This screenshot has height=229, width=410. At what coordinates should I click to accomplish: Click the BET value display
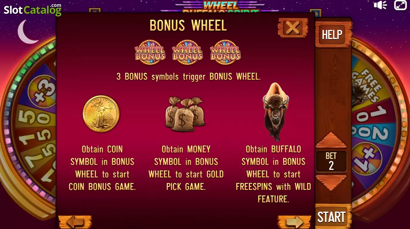[331, 161]
